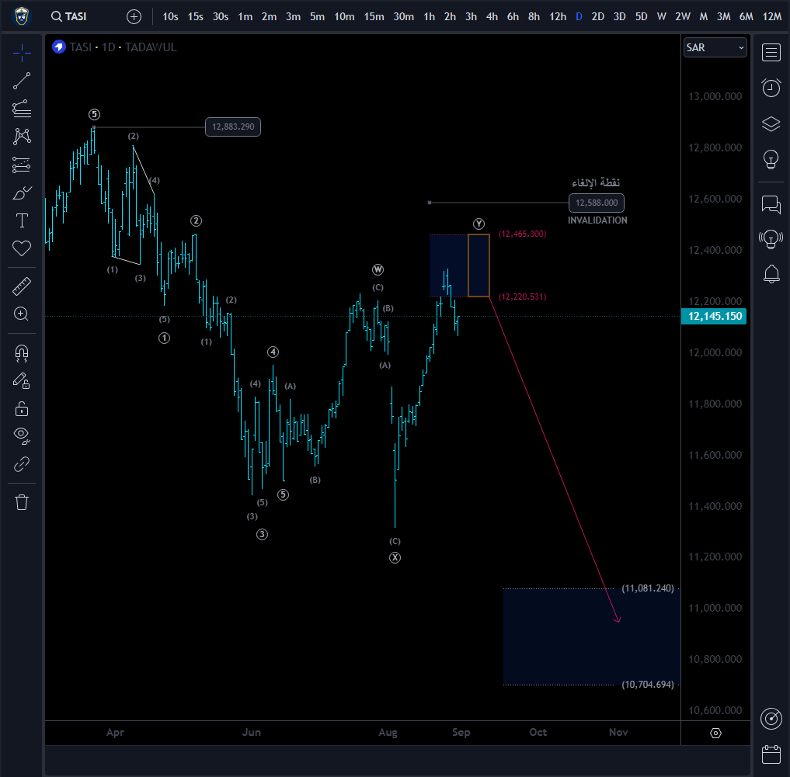Open the ideas stream broadcast icon
This screenshot has width=790, height=777.
pyautogui.click(x=771, y=239)
